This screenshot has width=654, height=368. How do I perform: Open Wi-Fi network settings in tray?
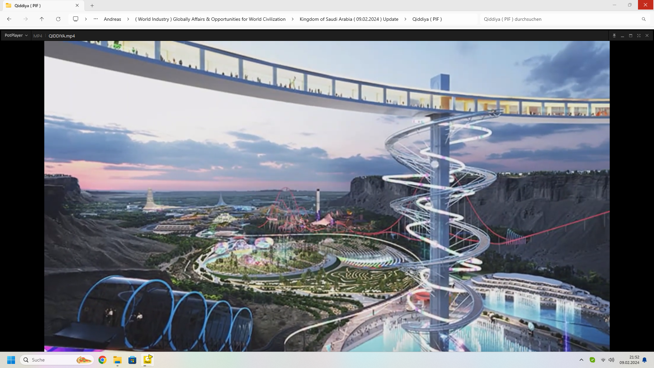tap(603, 360)
